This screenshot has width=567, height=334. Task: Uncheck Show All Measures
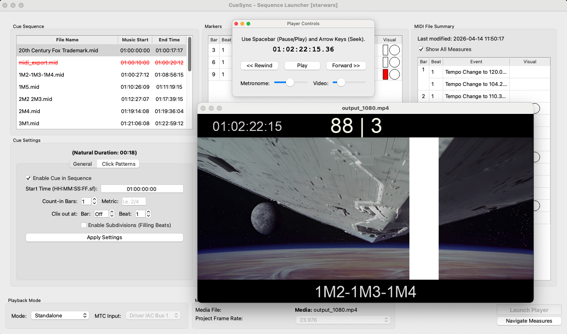(421, 49)
